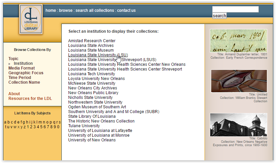Select The Historic New Orleans Collection
The height and width of the screenshot is (163, 276).
tap(101, 121)
